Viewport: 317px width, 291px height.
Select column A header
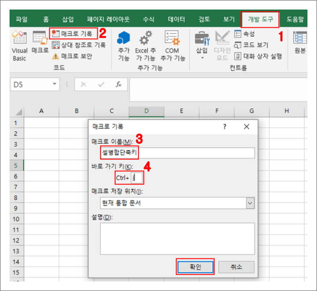41,111
